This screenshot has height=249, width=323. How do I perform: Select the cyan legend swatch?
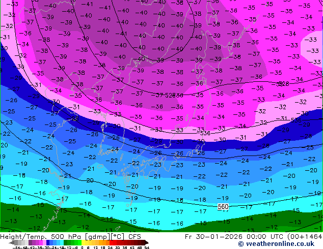62,242
